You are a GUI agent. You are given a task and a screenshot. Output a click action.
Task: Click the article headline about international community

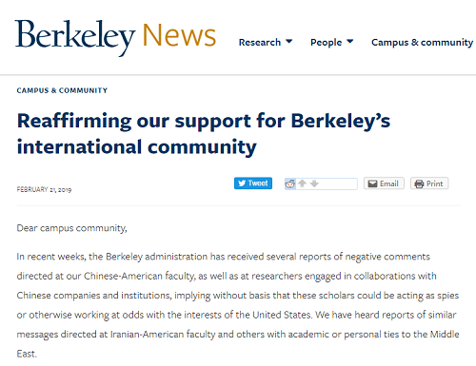click(204, 134)
